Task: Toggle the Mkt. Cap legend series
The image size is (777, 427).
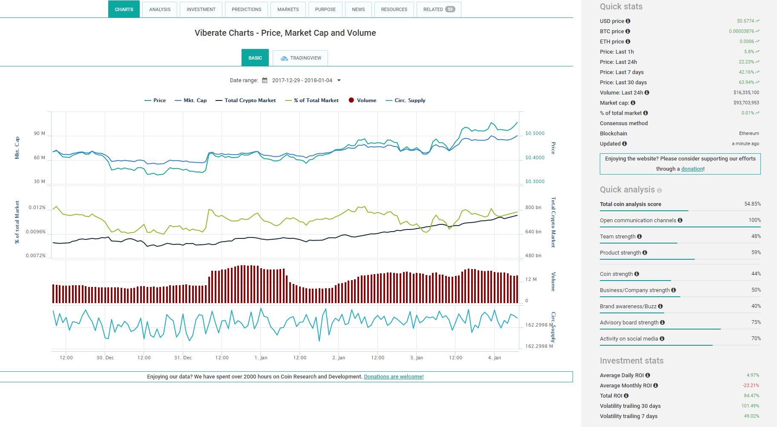Action: [x=191, y=100]
